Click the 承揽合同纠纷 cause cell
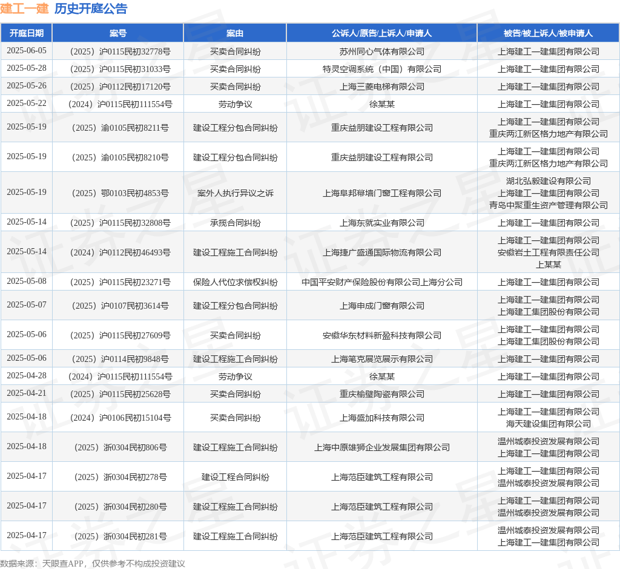 coord(236,223)
